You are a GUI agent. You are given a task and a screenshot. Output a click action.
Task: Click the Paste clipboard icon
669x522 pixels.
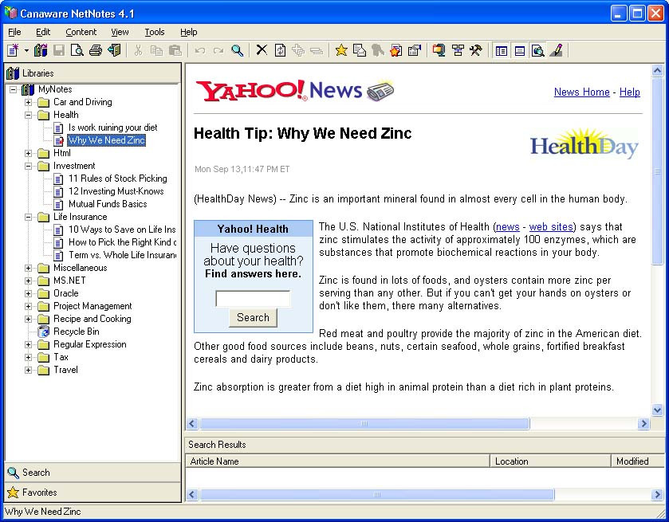175,50
